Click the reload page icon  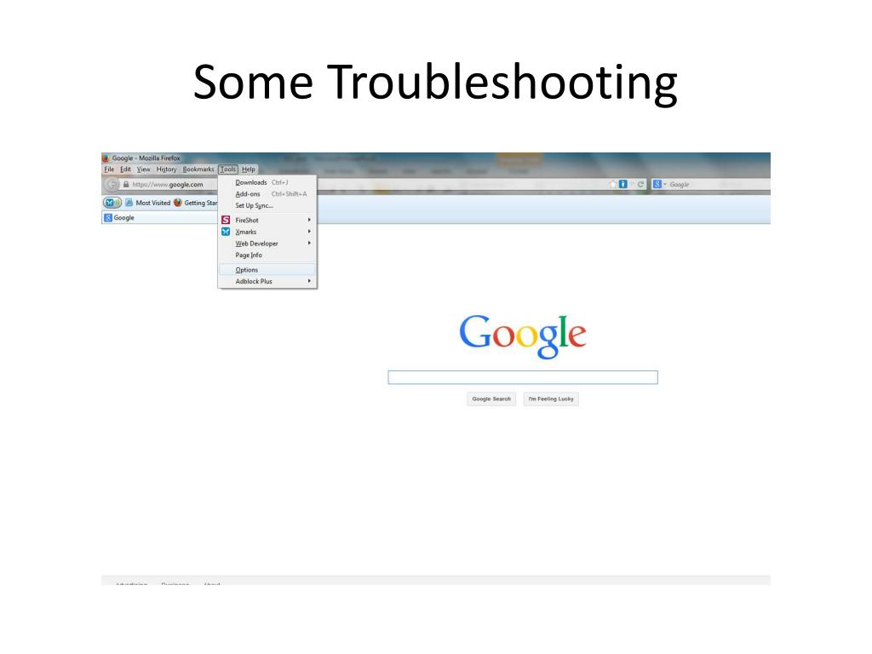pyautogui.click(x=640, y=184)
